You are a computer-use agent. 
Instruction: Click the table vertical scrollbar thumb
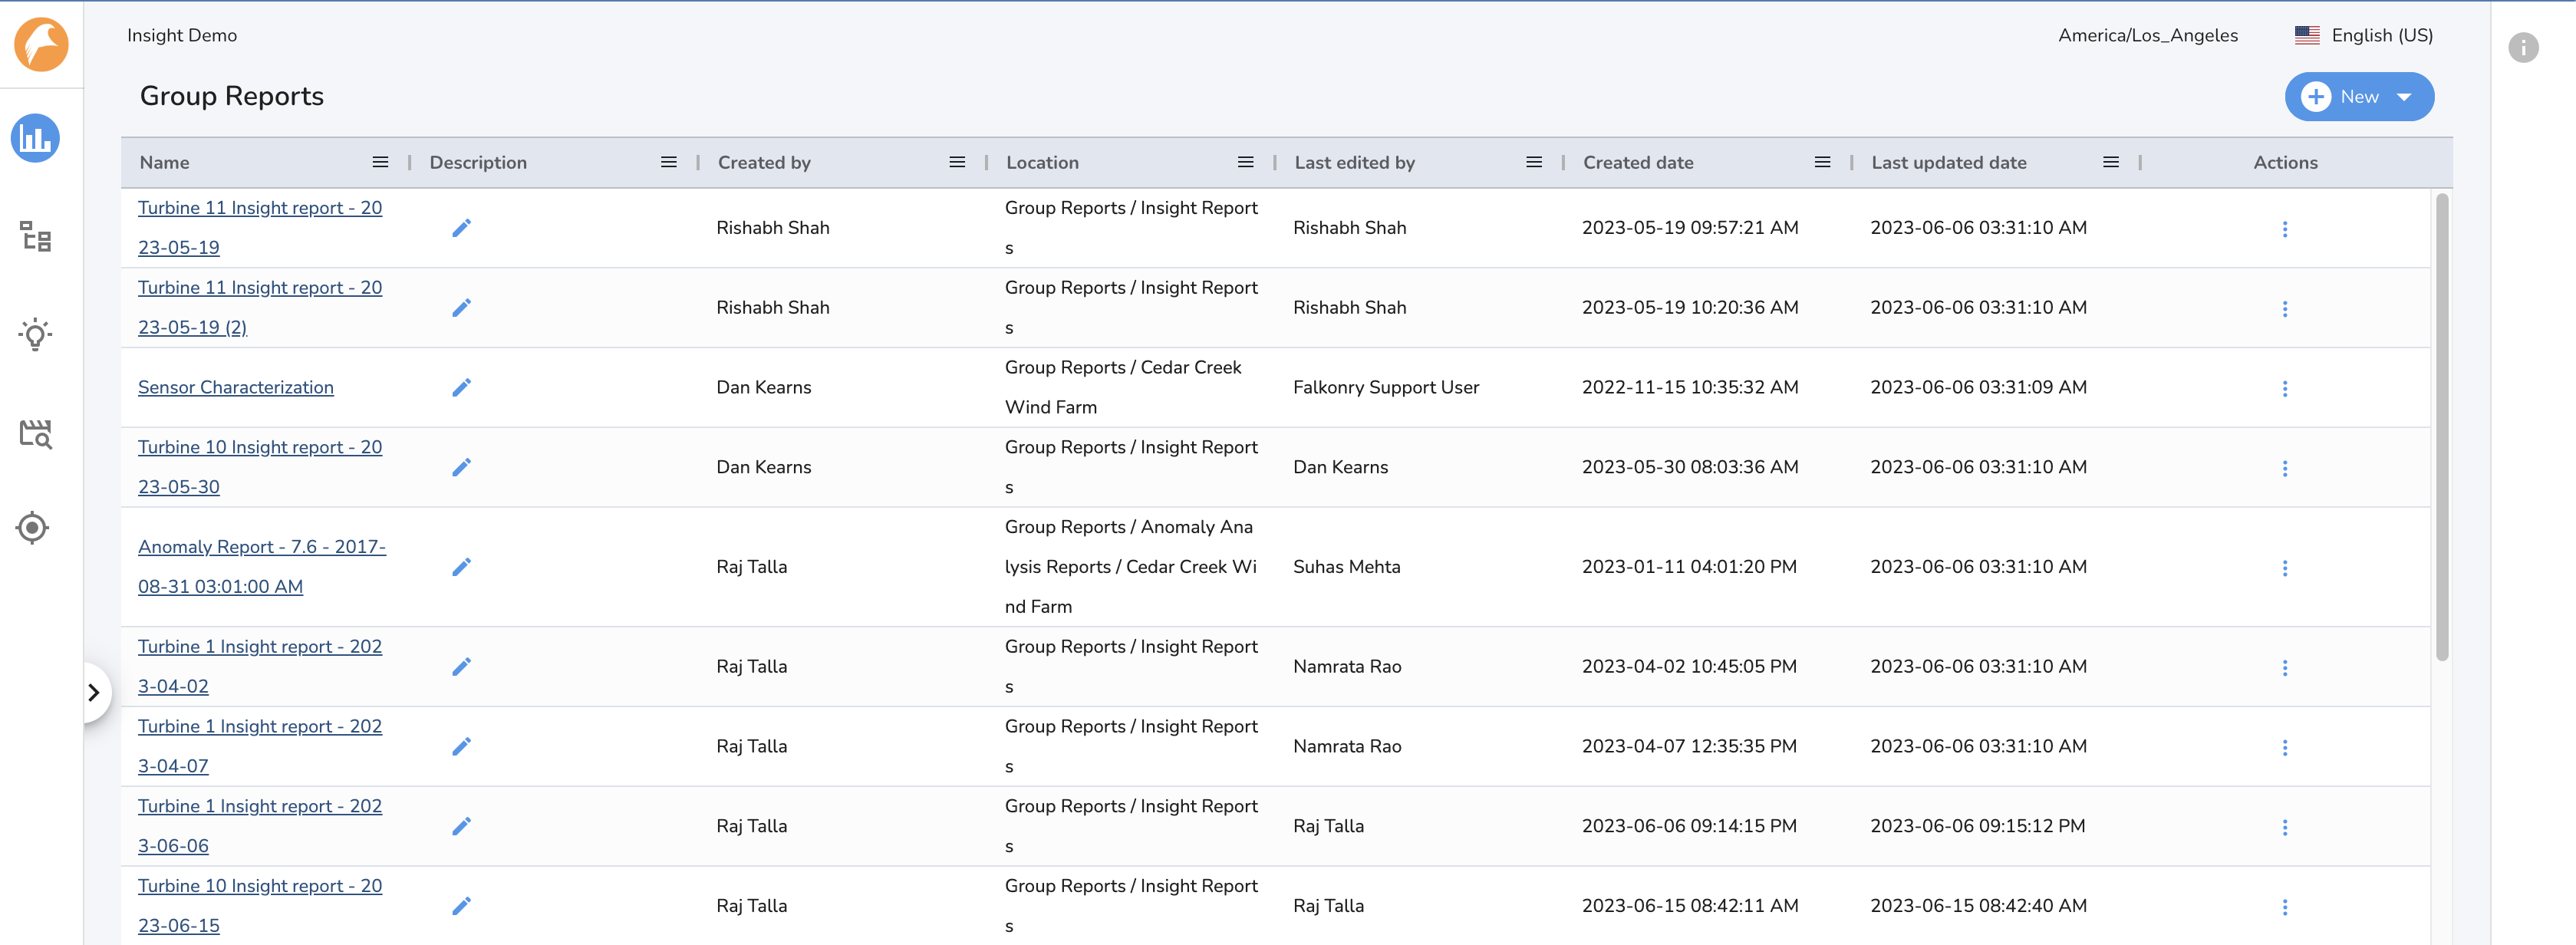2441,427
